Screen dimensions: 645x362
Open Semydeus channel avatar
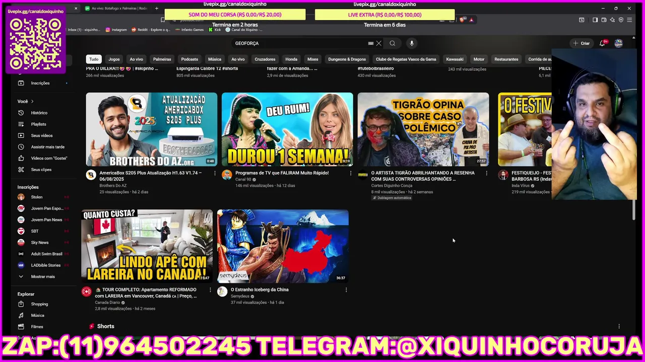click(222, 292)
